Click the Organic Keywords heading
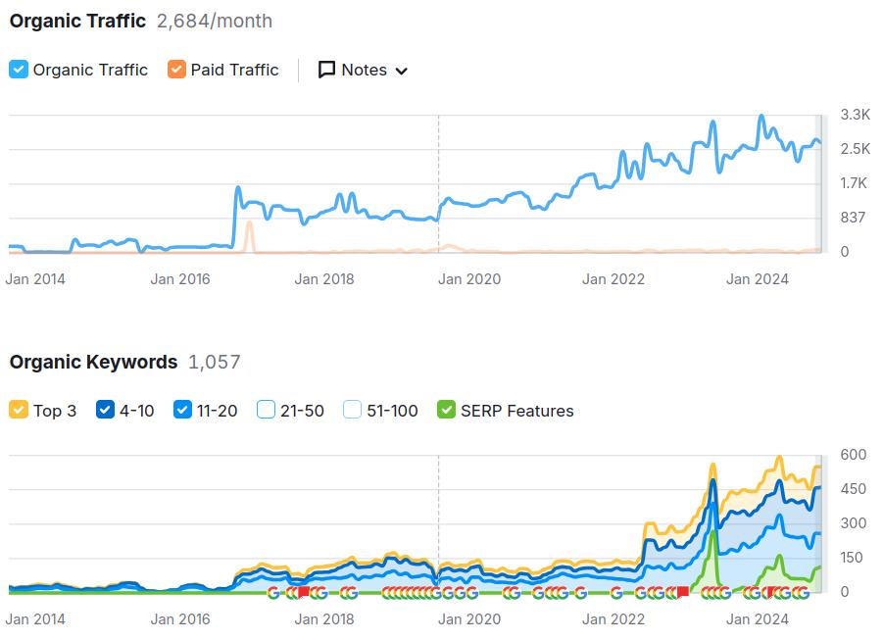This screenshot has height=641, width=883. tap(93, 362)
